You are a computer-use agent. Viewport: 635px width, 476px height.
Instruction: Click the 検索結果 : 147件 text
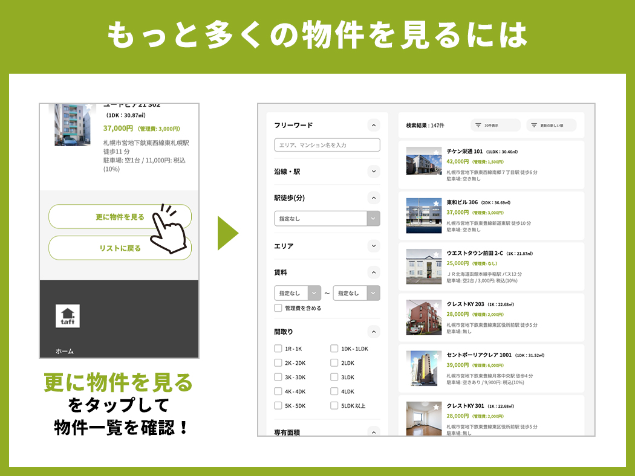point(425,126)
